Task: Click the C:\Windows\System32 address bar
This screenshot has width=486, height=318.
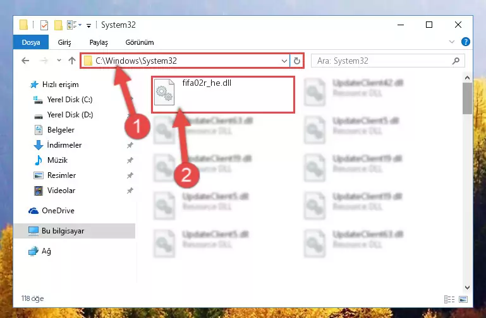Action: (185, 61)
